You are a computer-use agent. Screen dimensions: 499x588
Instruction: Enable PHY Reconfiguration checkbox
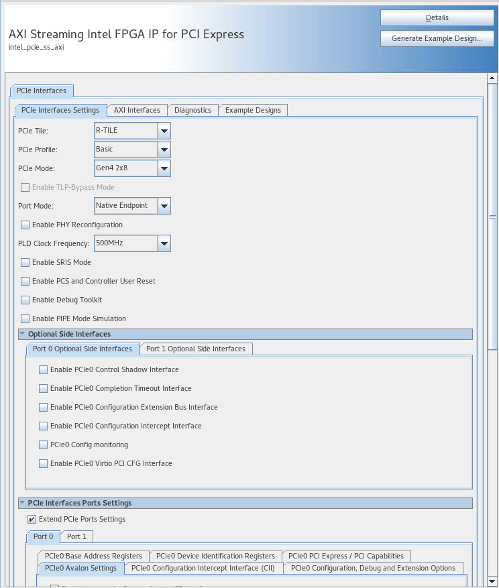25,225
